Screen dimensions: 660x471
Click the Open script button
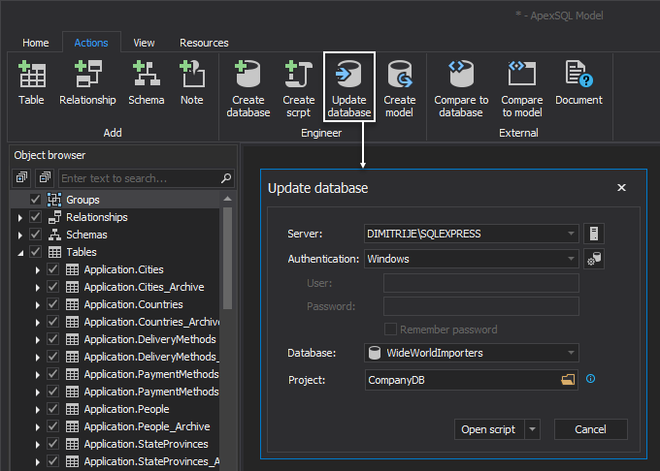point(489,429)
